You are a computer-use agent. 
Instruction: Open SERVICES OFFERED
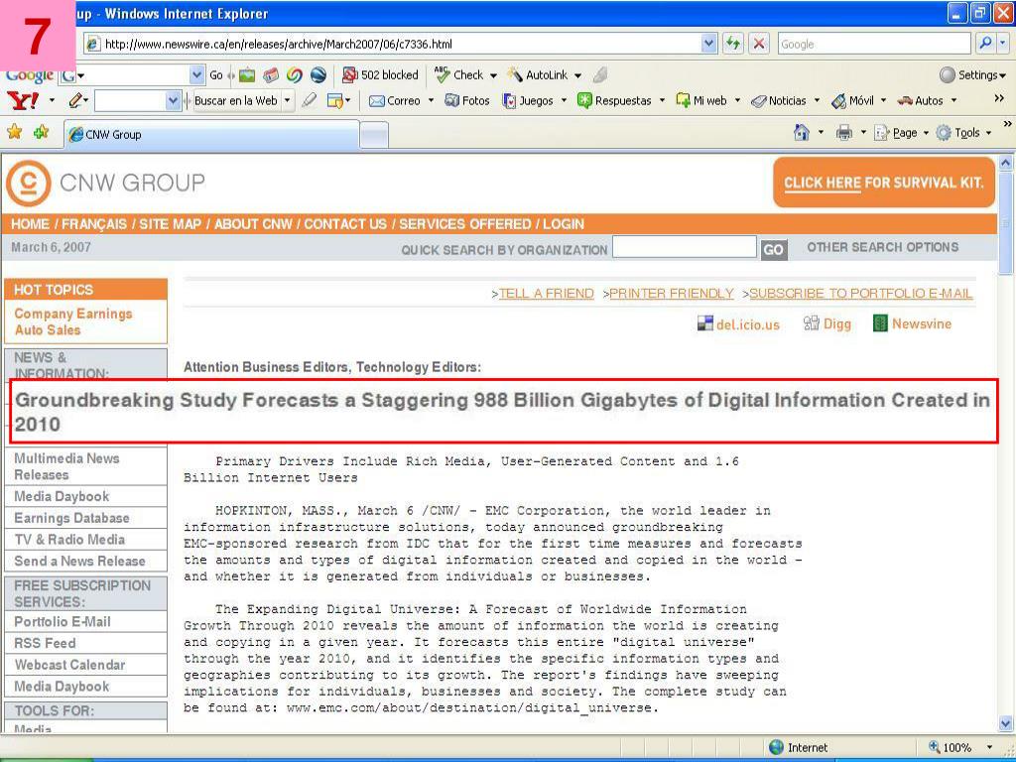[x=464, y=224]
